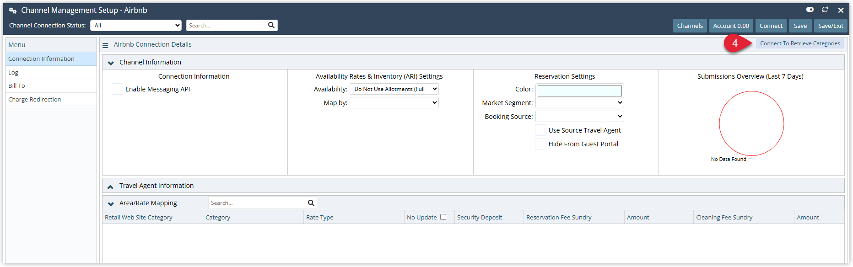Open the Charge Redirection menu item

51,99
